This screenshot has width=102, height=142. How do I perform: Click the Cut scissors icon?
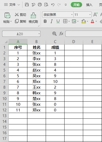[x=17, y=15]
